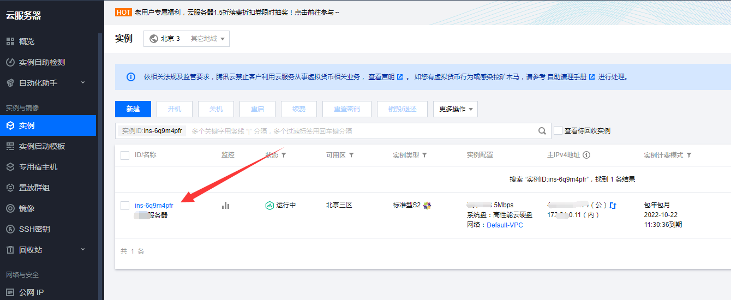This screenshot has width=731, height=300.
Task: Click the 实例 cube icon in the sidebar
Action: (10, 125)
